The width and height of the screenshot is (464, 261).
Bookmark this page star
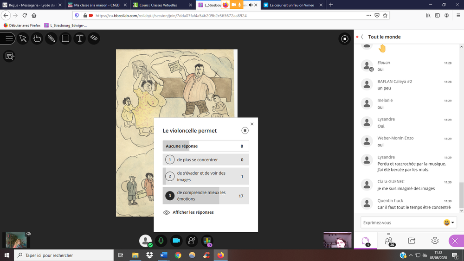(385, 15)
